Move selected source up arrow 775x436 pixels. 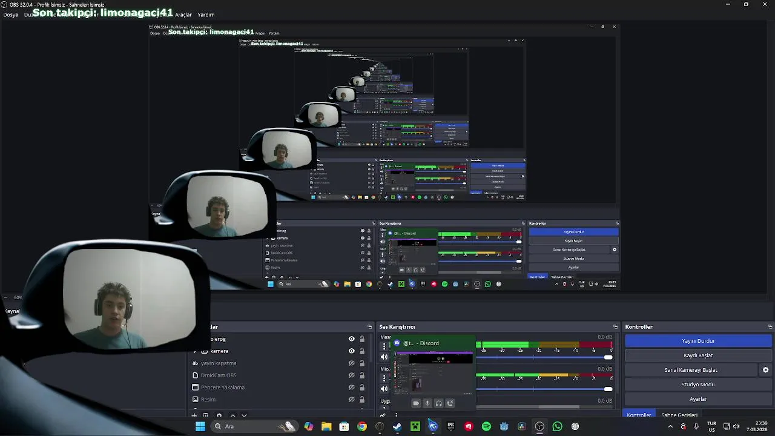click(x=232, y=415)
